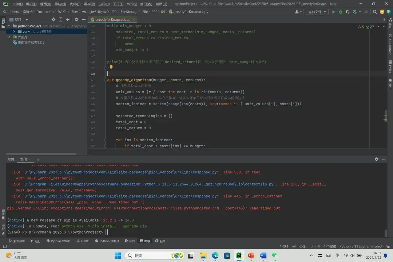Select 临时文件和控制台 in project tree
Screen dimensions: 393x262
[31, 42]
